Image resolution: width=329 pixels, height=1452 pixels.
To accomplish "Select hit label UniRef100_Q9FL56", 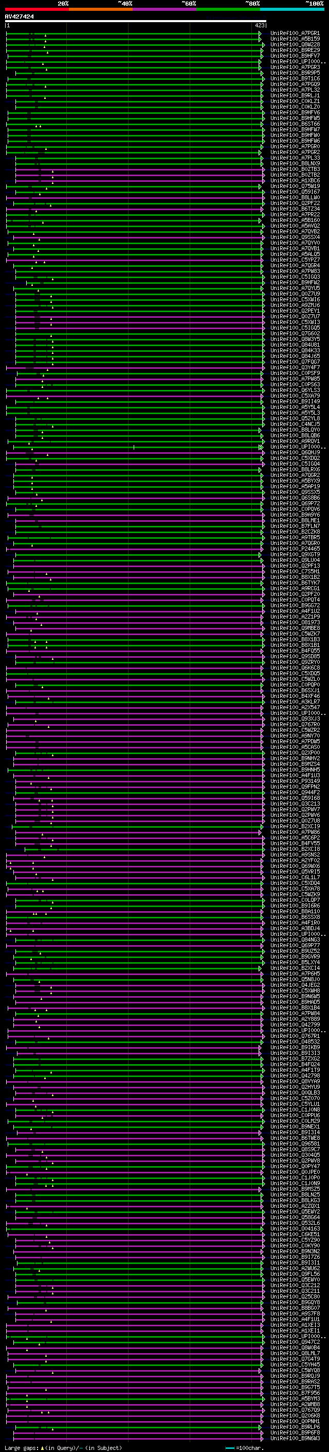I will tap(295, 1274).
